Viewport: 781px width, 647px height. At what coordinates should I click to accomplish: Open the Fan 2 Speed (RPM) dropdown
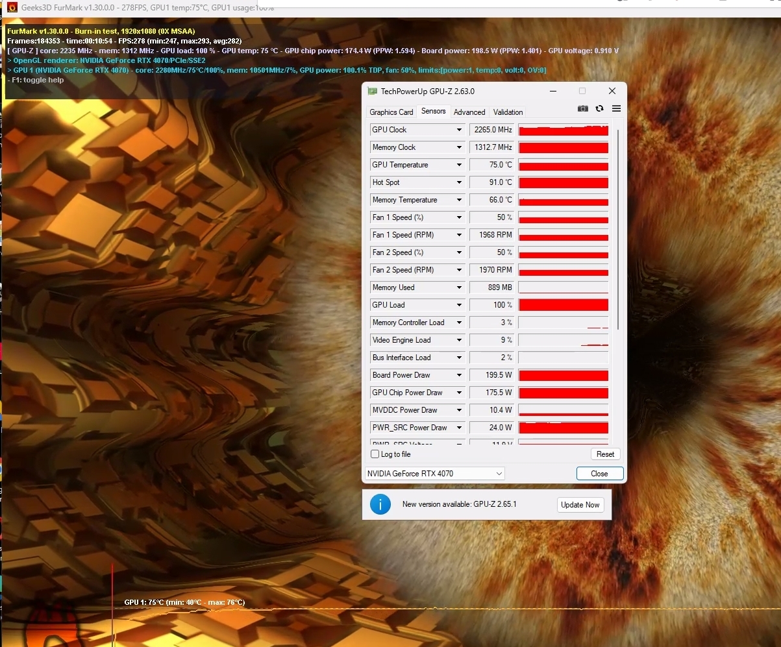(x=460, y=270)
